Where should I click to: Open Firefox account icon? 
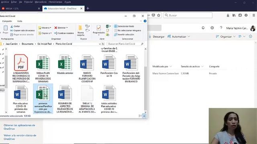[246, 15]
